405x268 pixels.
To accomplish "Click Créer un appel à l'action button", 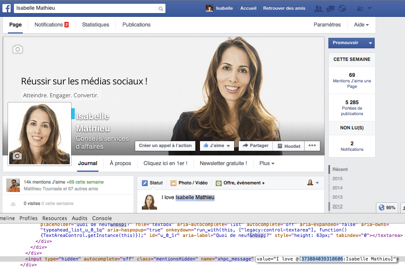I will (x=165, y=146).
